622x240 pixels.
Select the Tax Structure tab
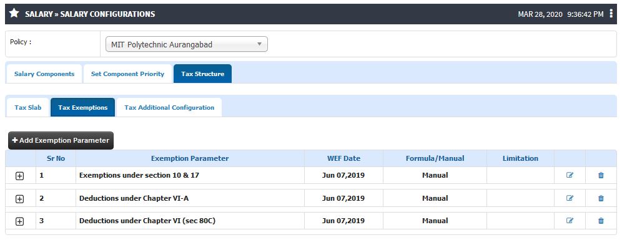click(x=203, y=74)
